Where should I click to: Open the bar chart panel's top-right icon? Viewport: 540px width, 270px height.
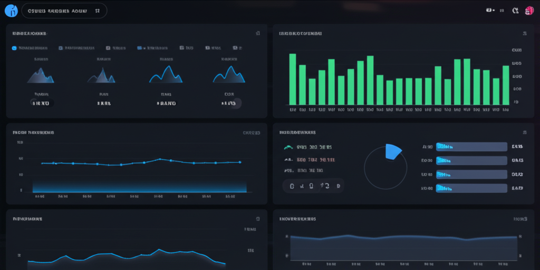[x=525, y=33]
